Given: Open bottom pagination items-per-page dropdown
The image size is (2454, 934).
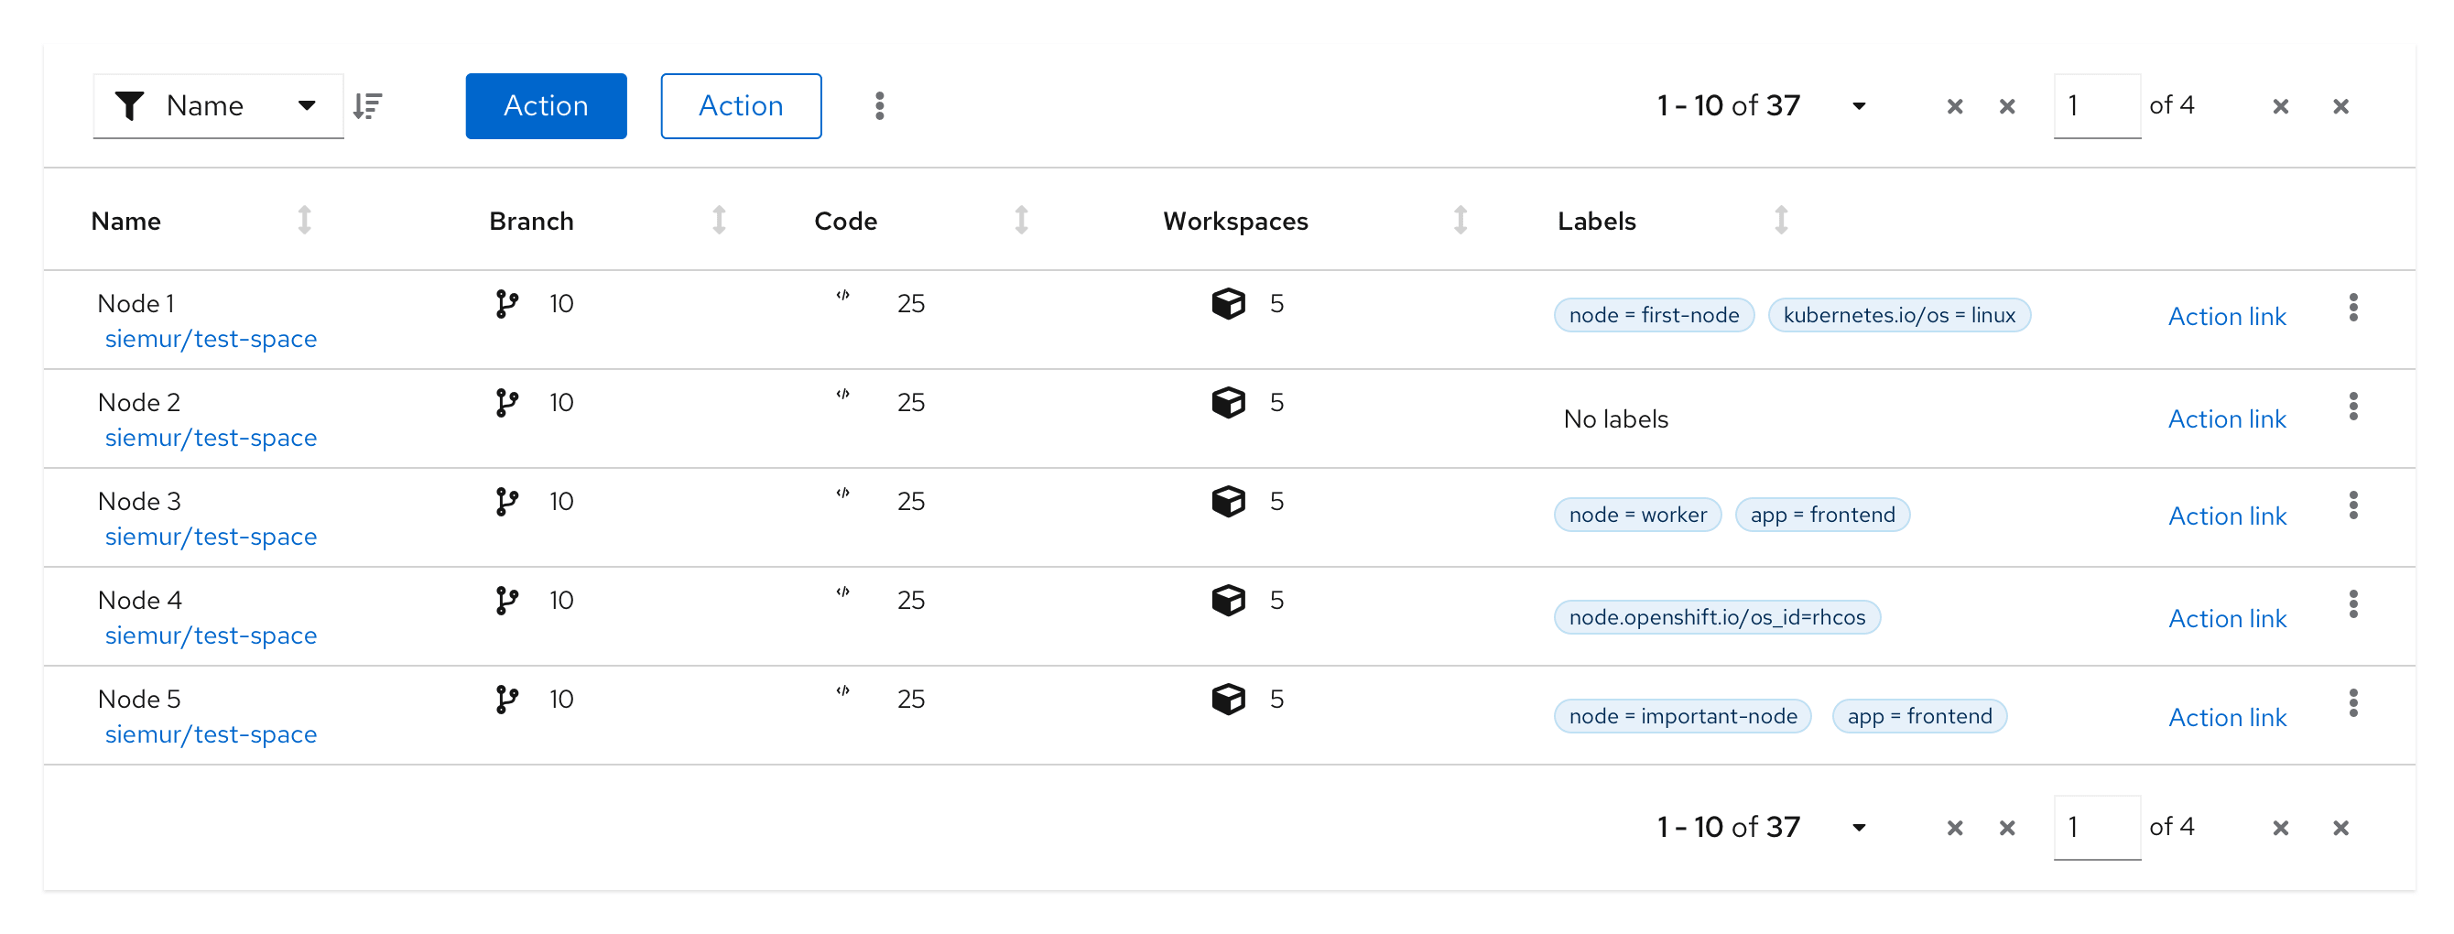Looking at the screenshot, I should tap(1858, 827).
